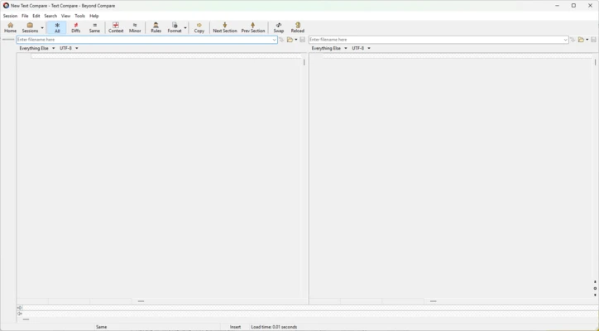Show only Diffs lines

[75, 27]
